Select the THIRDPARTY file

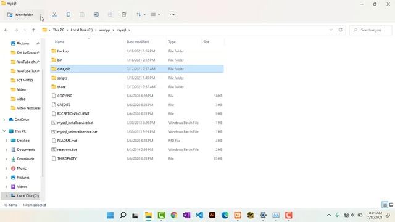(137, 158)
